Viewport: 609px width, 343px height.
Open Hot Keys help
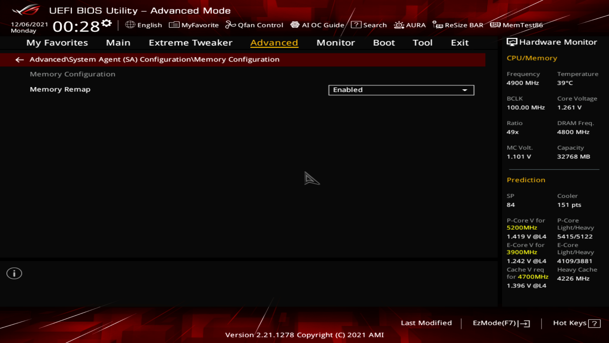[576, 323]
